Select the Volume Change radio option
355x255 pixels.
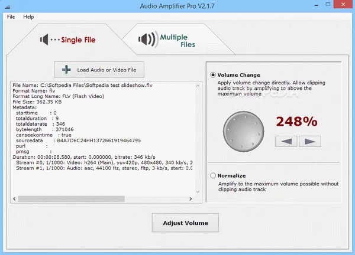pos(213,75)
